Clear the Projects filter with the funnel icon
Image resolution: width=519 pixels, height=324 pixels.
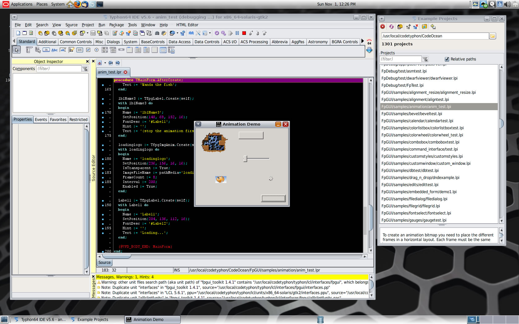425,59
